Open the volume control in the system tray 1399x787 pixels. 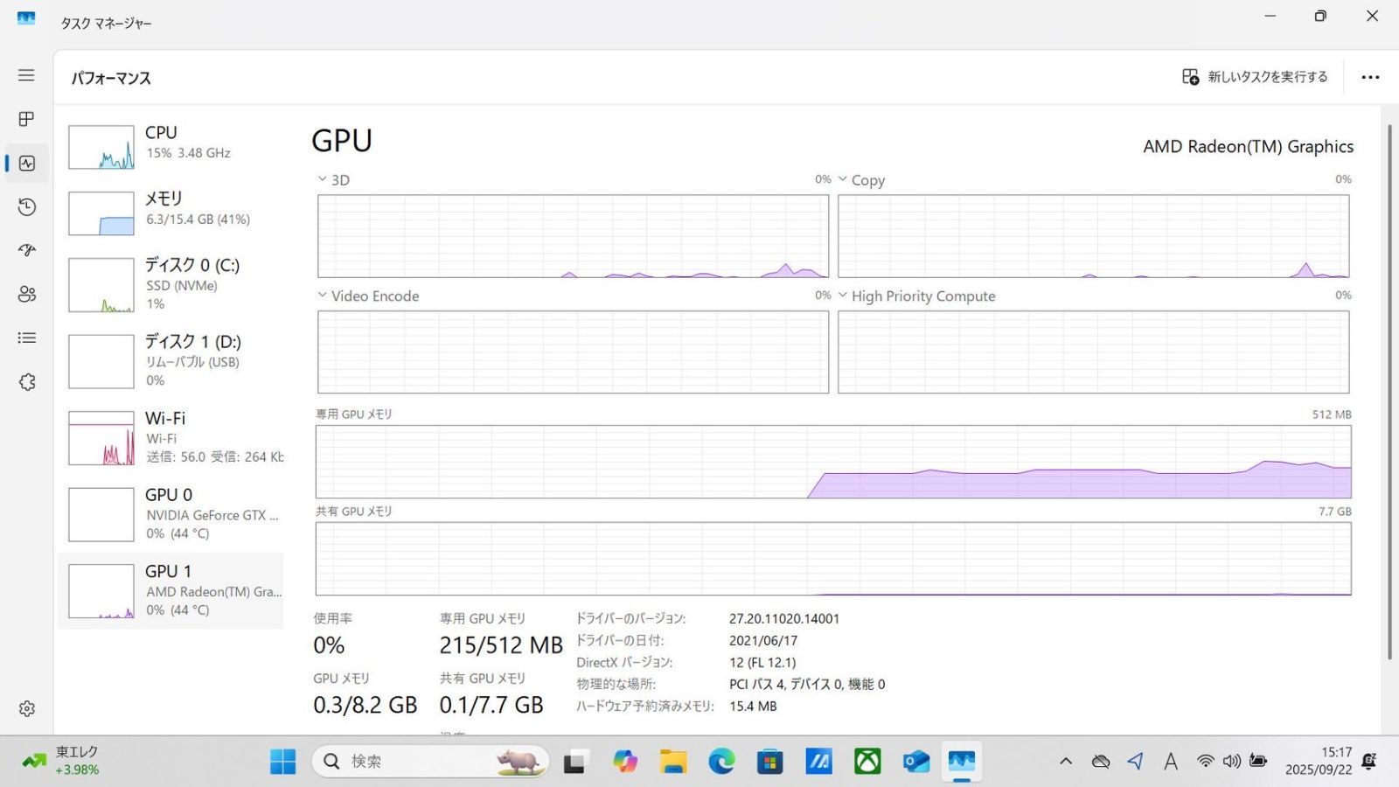[x=1233, y=761]
